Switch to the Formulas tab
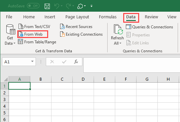This screenshot has width=180, height=122. pos(108,17)
